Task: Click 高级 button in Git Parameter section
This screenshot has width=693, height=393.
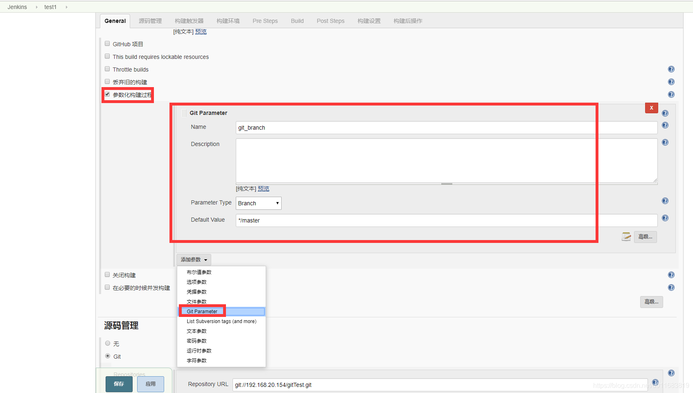Action: [x=646, y=237]
